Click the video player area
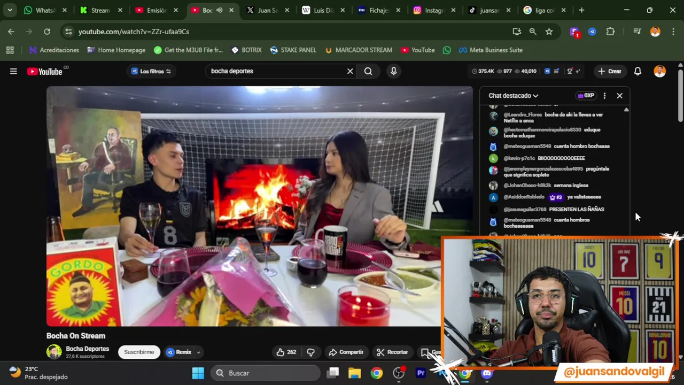684x385 pixels. coord(260,206)
